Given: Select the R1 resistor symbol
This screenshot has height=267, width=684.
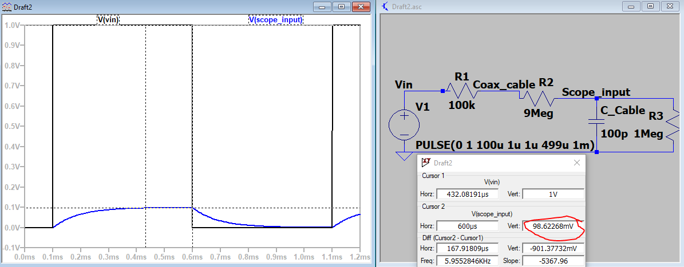Looking at the screenshot, I should 460,90.
